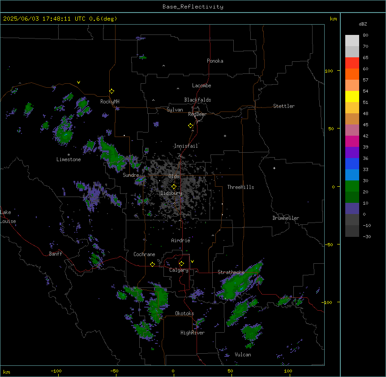Select the magenta 42-39 dBZ legend swatch
The image size is (386, 377).
[352, 141]
